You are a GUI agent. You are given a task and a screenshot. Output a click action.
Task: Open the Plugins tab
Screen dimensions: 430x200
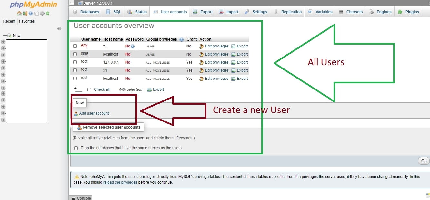pos(409,12)
